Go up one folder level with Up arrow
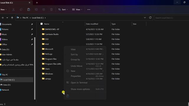189x106 pixels. coord(12,18)
